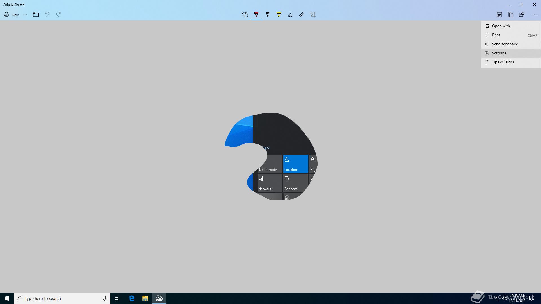Viewport: 541px width, 304px height.
Task: Click the Undo arrow icon
Action: coord(47,15)
